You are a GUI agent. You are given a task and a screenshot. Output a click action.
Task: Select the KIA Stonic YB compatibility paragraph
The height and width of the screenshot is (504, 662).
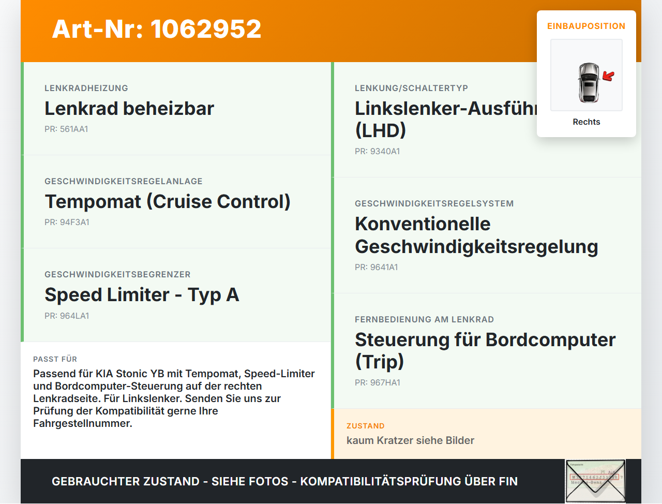tap(174, 398)
